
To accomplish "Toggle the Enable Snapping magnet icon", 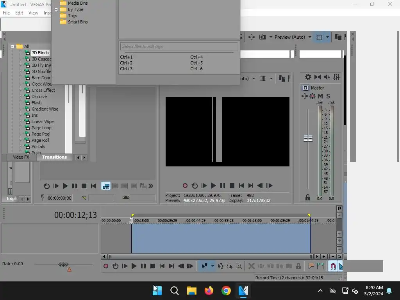I will 333,266.
